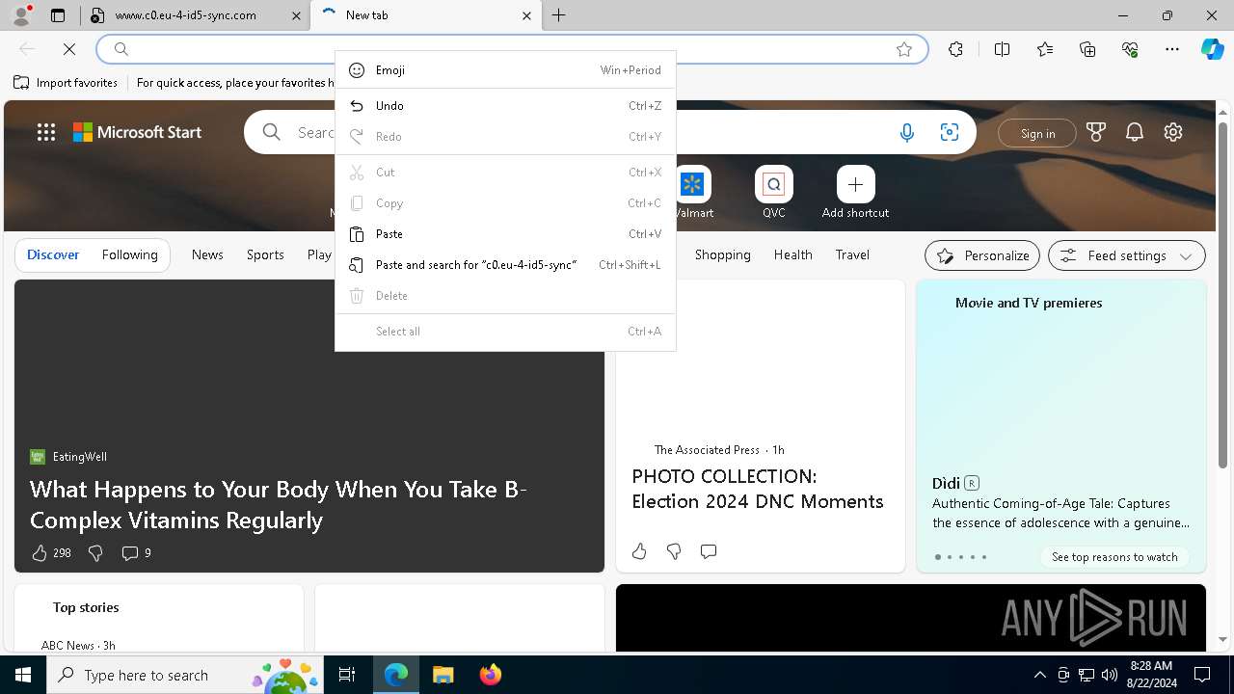The image size is (1234, 694).
Task: Open the Shopping category
Action: click(722, 255)
